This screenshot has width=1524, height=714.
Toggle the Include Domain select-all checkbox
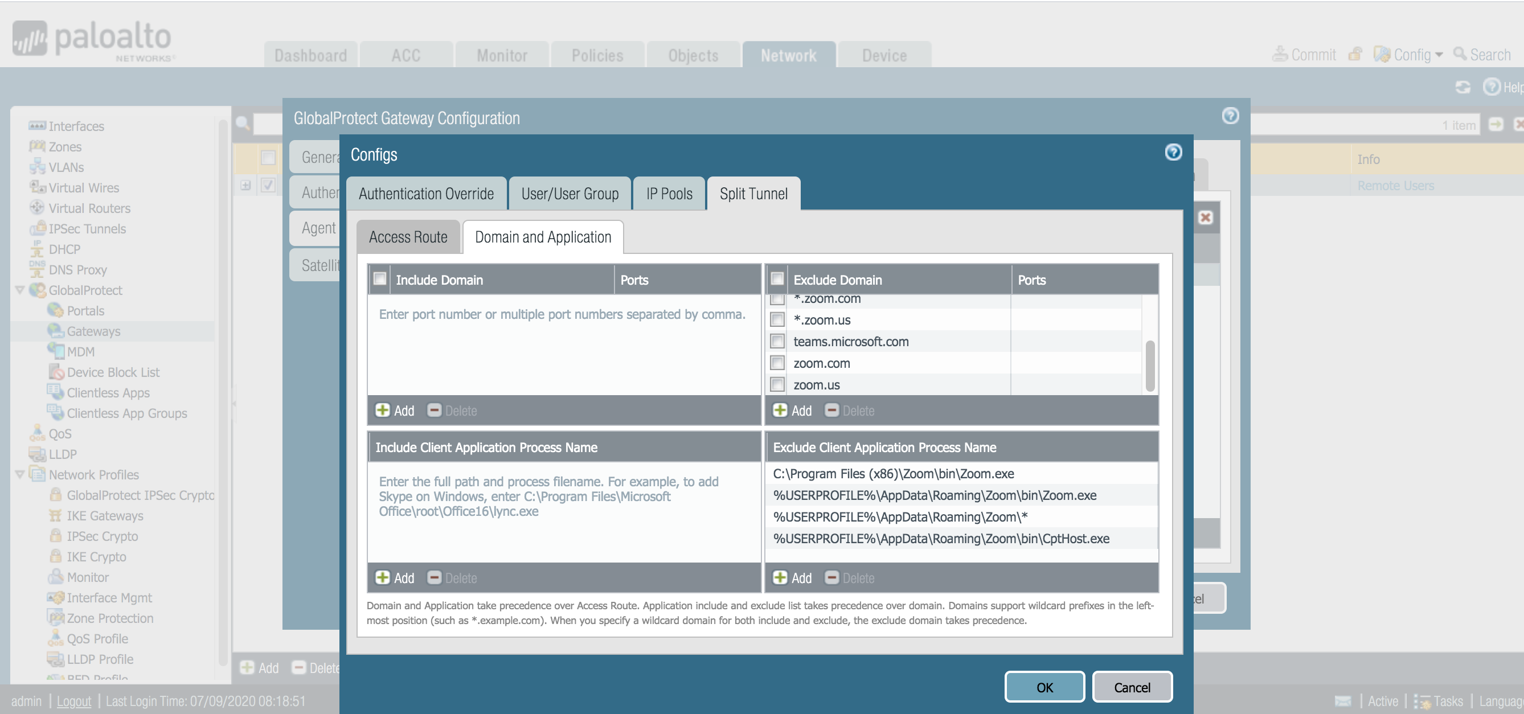[x=380, y=279]
